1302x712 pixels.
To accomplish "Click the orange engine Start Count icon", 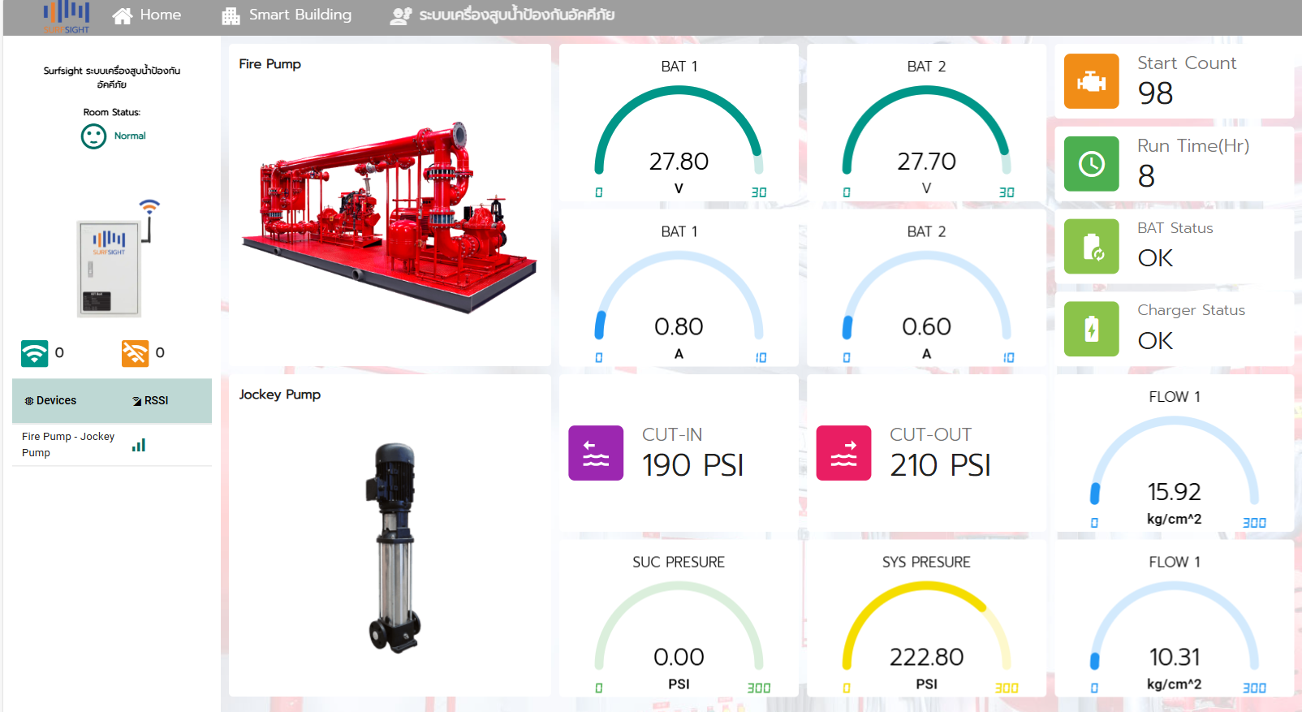I will (x=1091, y=81).
